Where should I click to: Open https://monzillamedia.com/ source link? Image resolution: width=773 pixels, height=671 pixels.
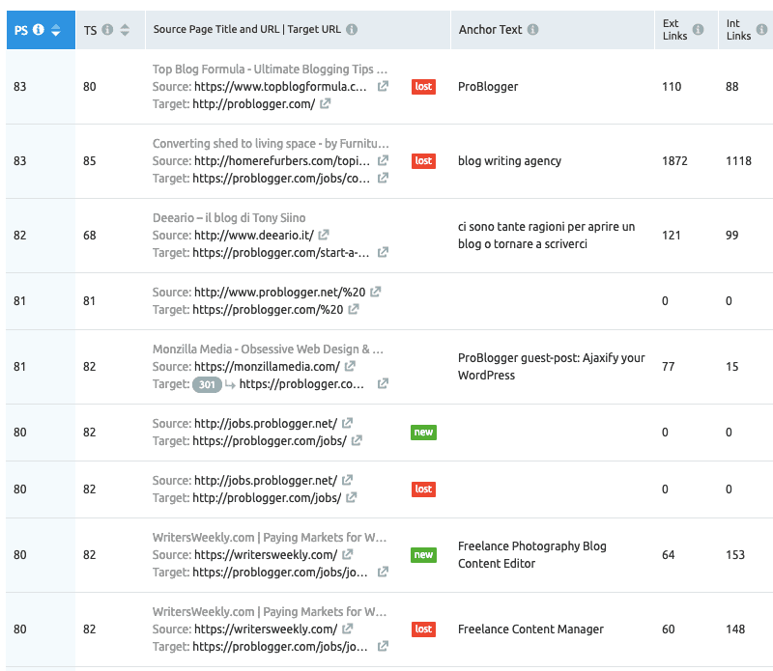point(267,367)
